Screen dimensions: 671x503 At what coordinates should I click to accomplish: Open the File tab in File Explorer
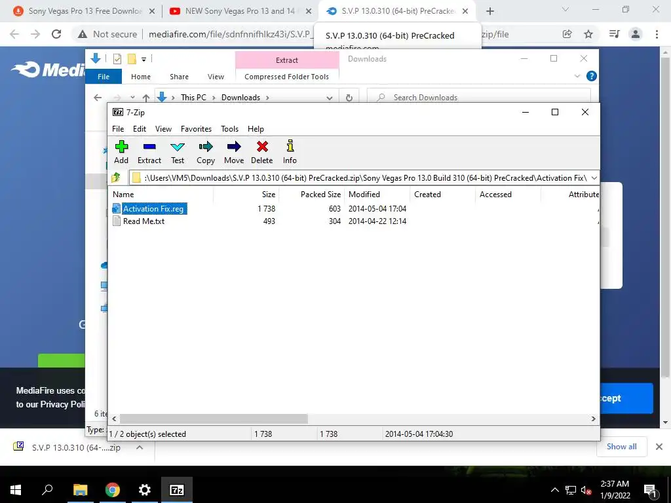pos(104,77)
